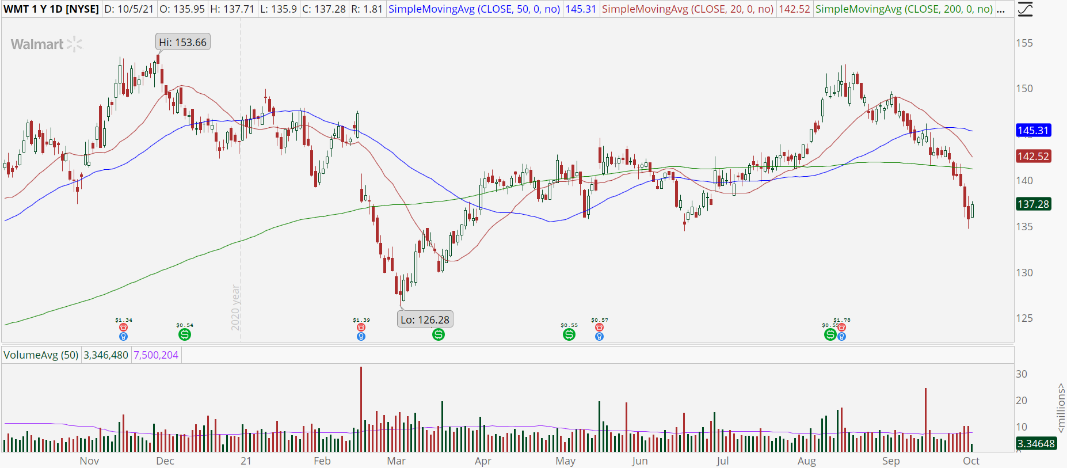
Task: Click the Hi: 153.66 price bubble
Action: 182,42
